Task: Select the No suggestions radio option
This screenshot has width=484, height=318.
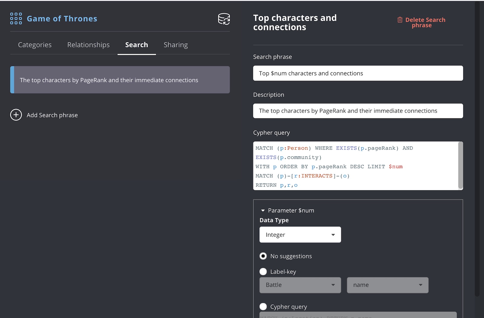Action: click(263, 256)
